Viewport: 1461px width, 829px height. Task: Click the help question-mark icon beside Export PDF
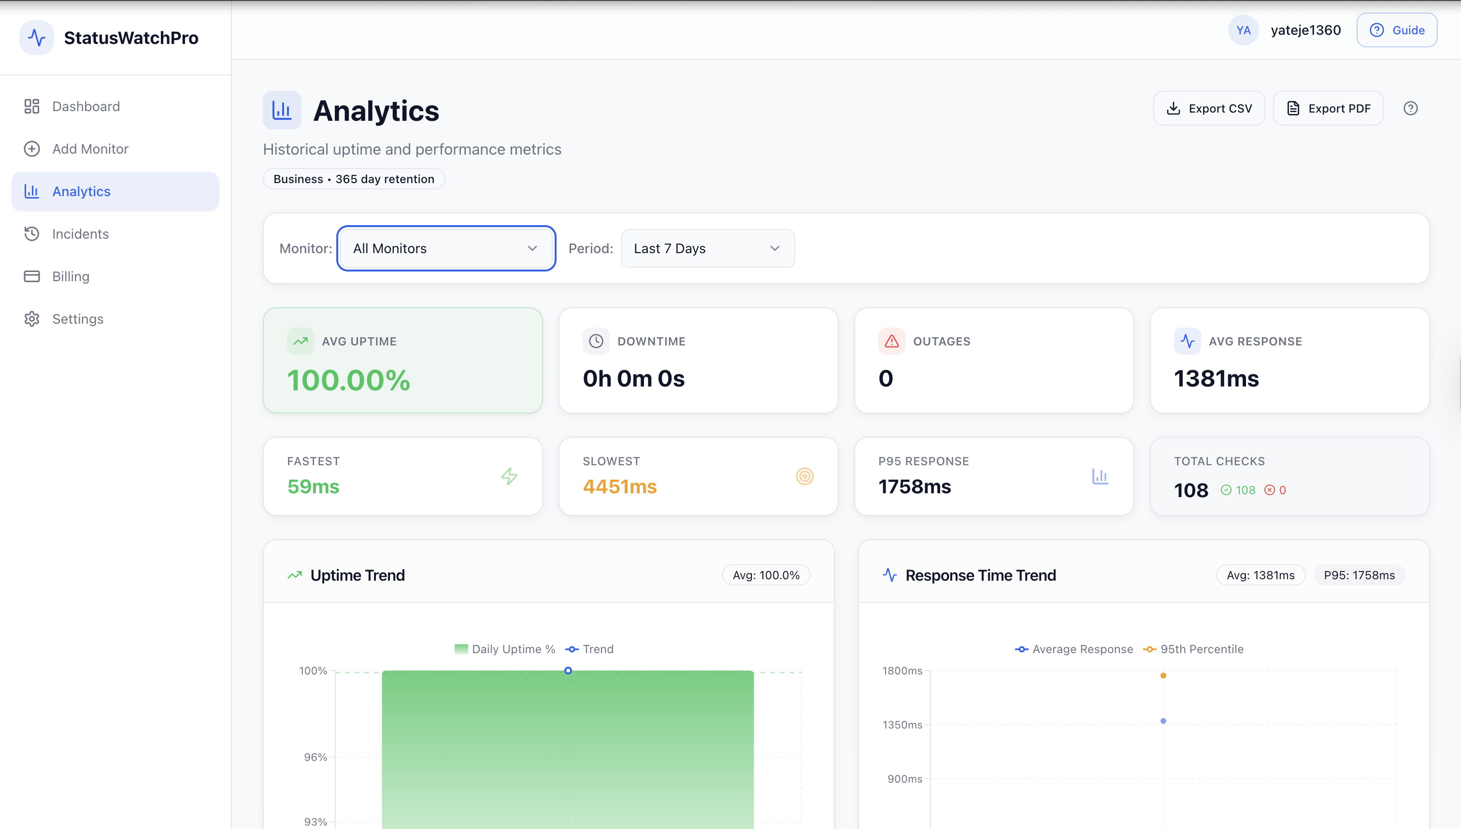[x=1410, y=108]
